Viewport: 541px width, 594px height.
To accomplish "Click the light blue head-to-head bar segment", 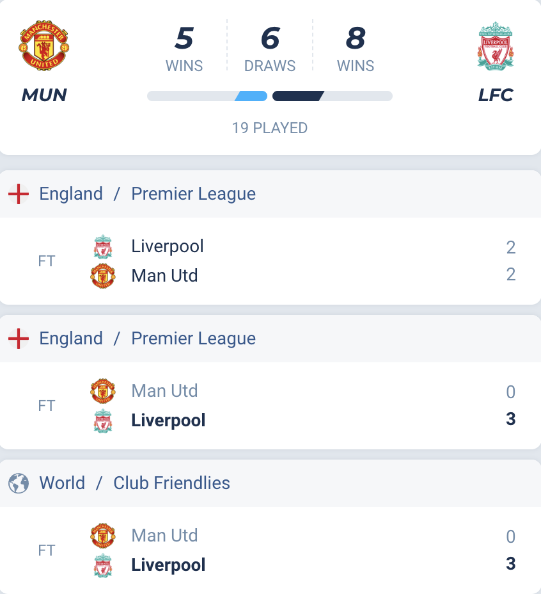I will coord(251,96).
